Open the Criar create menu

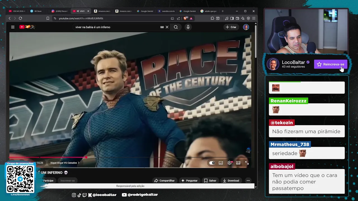point(231,27)
